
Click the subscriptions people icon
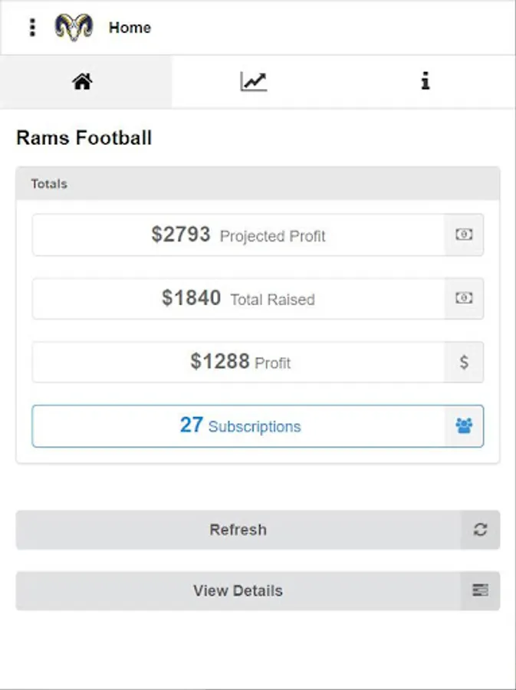[464, 426]
